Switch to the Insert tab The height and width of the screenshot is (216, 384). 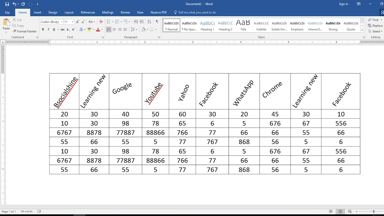(37, 12)
